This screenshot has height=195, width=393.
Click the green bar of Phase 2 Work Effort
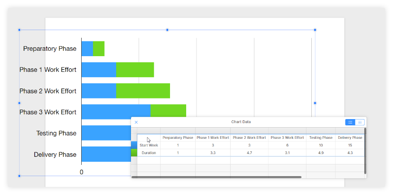(143, 91)
